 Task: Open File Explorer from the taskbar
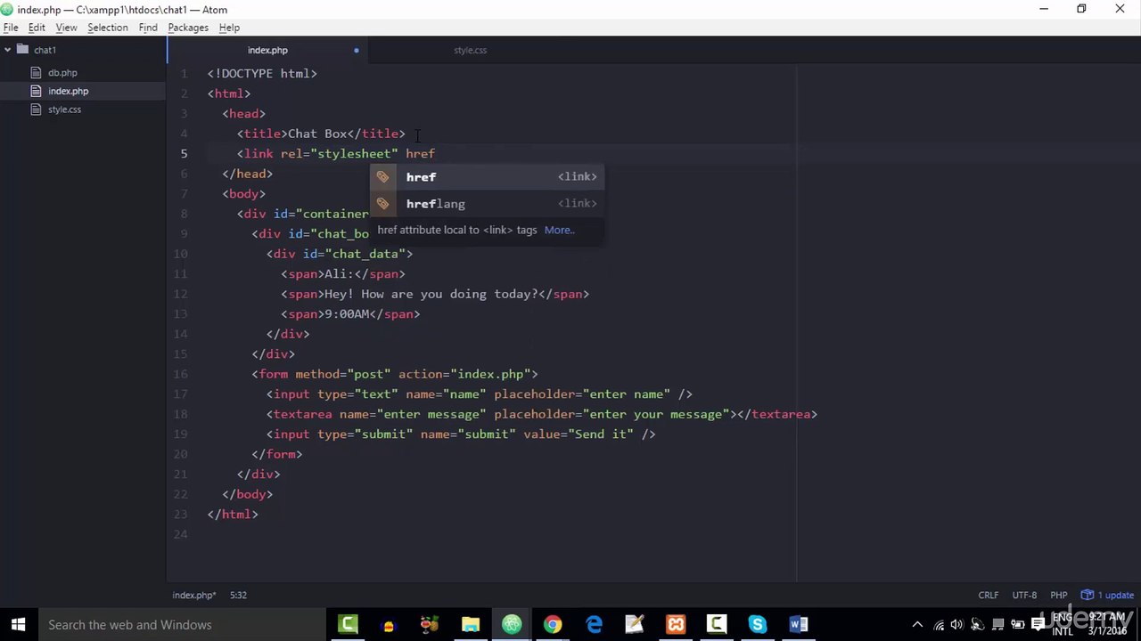(x=470, y=624)
